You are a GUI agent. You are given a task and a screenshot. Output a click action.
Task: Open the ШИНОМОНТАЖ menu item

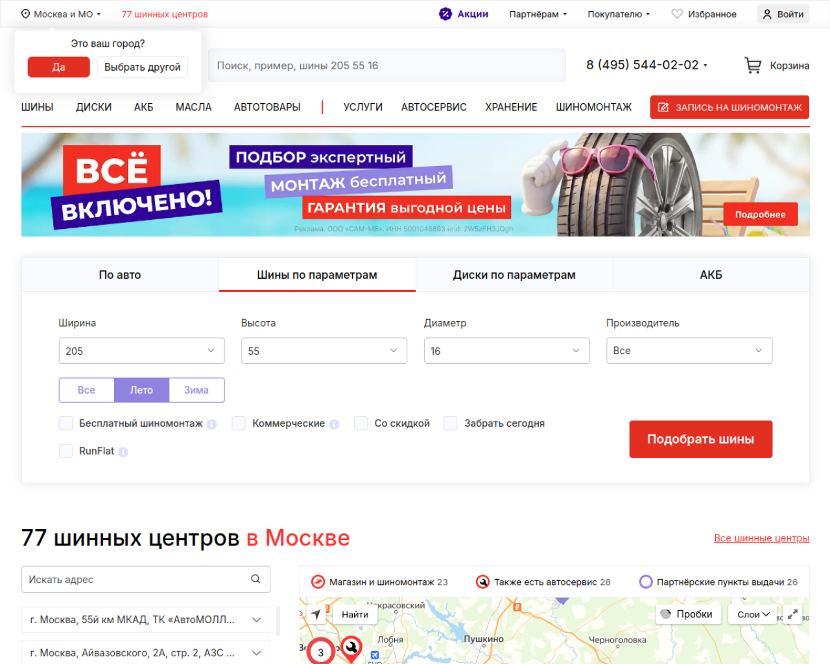[x=593, y=107]
